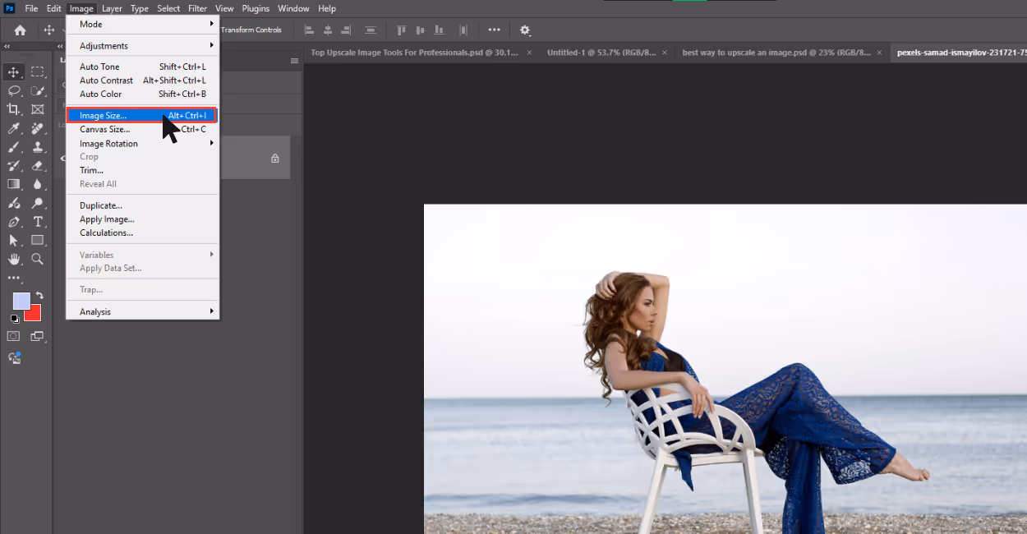Choose Auto Contrast from Image menu
Image resolution: width=1027 pixels, height=534 pixels.
142,81
